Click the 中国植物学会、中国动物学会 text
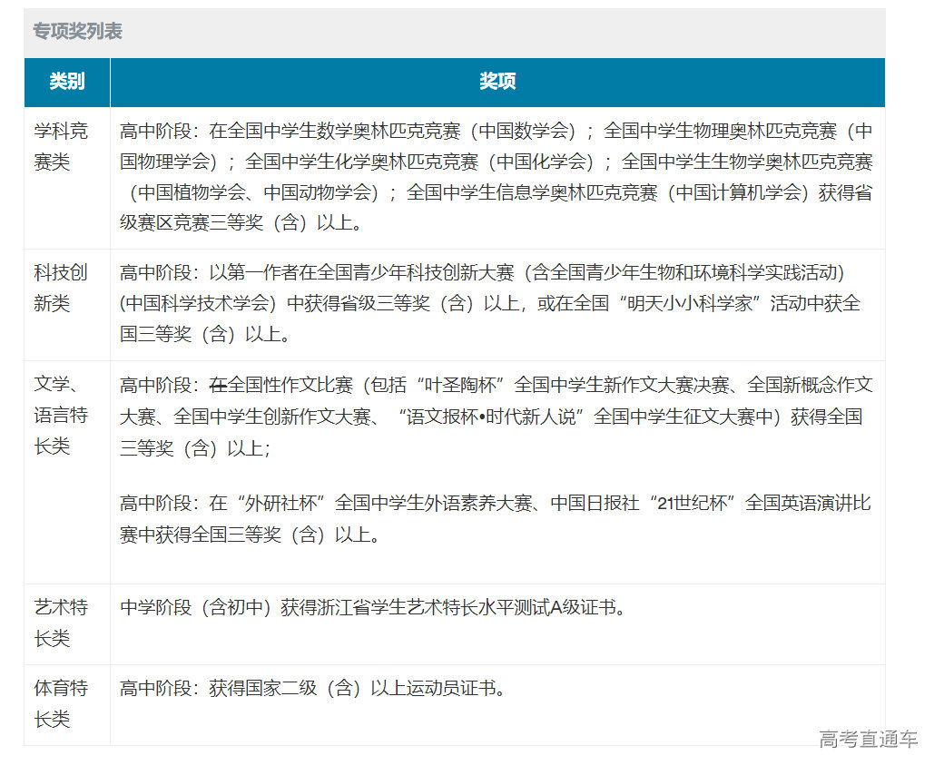Image resolution: width=944 pixels, height=775 pixels. coord(254,192)
